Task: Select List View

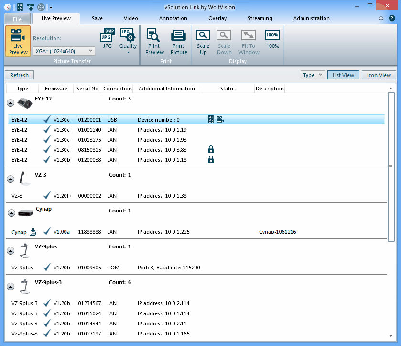Action: click(343, 75)
